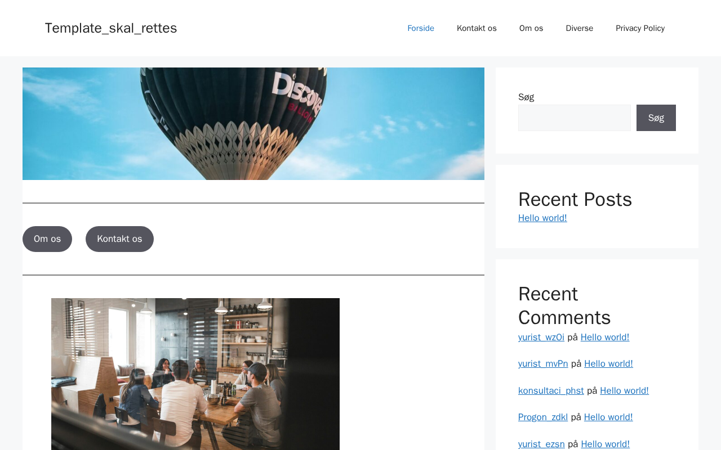Open commenter yurist_mvPn's link
Viewport: 721px width, 450px height.
(x=543, y=364)
